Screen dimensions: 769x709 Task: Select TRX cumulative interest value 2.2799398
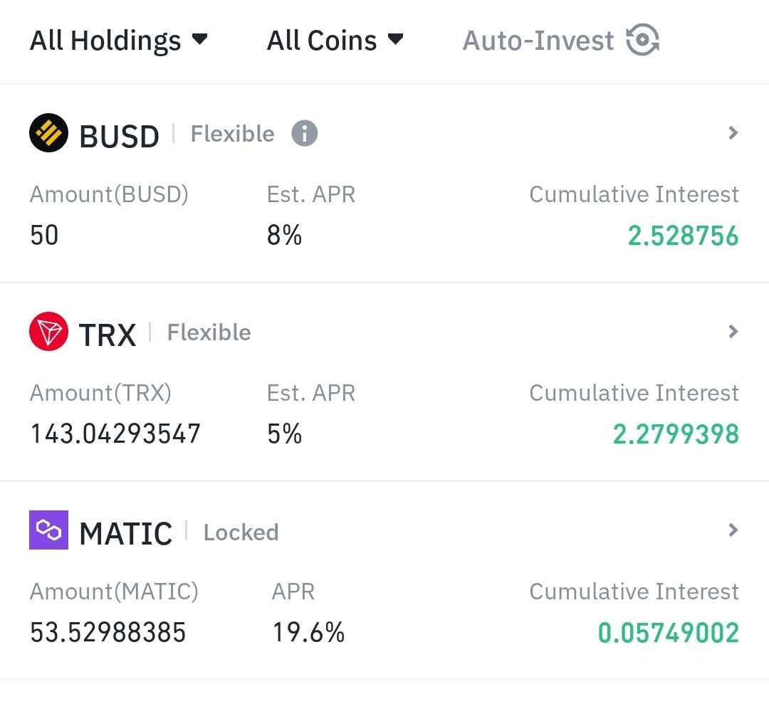(676, 434)
